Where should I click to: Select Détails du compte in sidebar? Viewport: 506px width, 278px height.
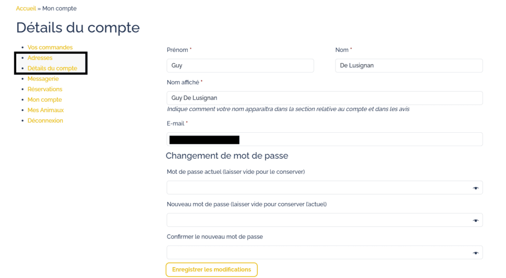coord(52,68)
